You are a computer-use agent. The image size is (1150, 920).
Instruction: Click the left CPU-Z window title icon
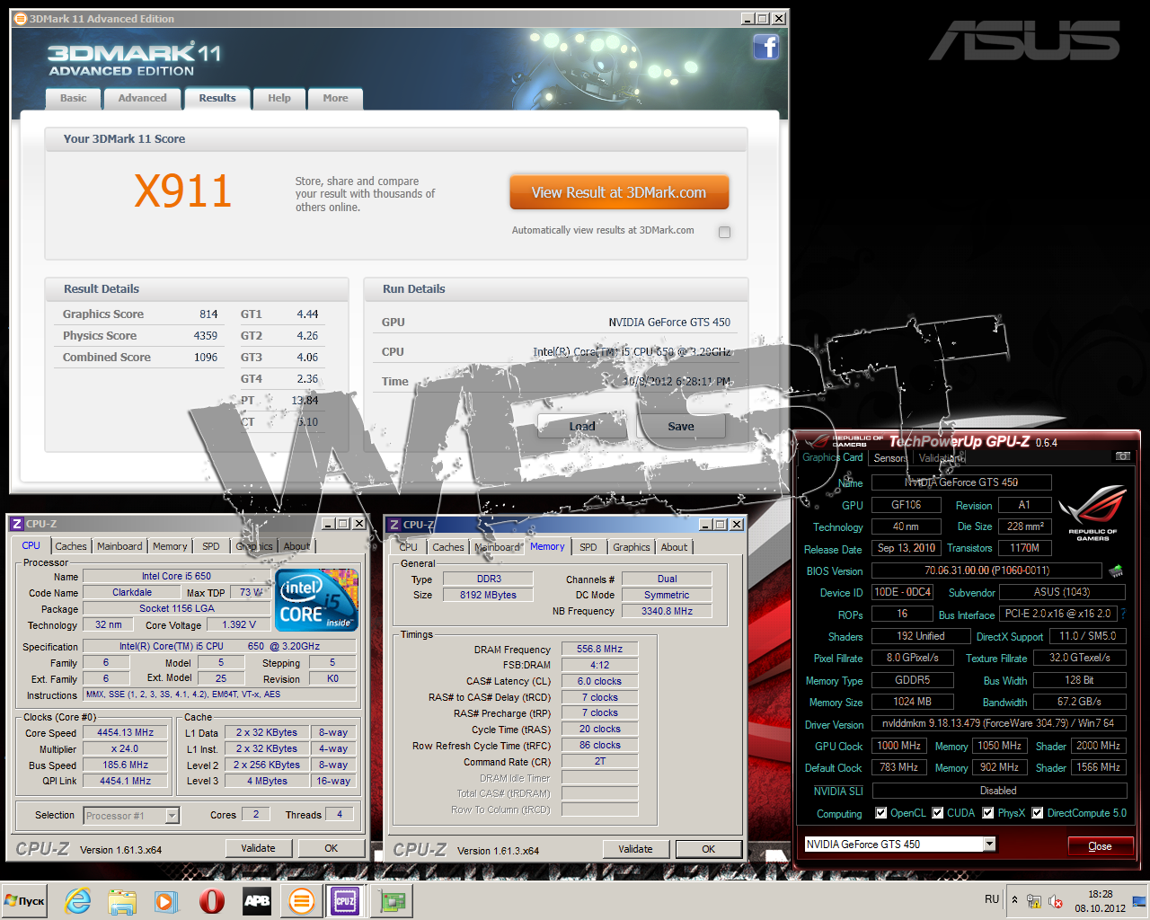pos(16,524)
